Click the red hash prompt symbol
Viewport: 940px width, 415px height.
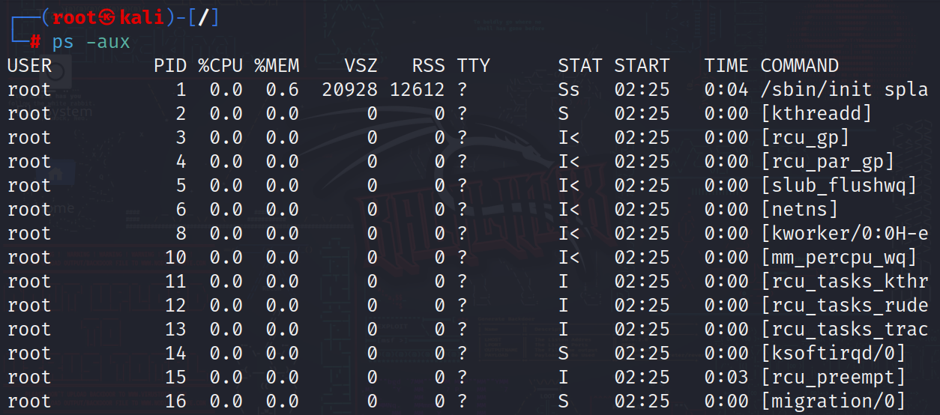pos(34,42)
